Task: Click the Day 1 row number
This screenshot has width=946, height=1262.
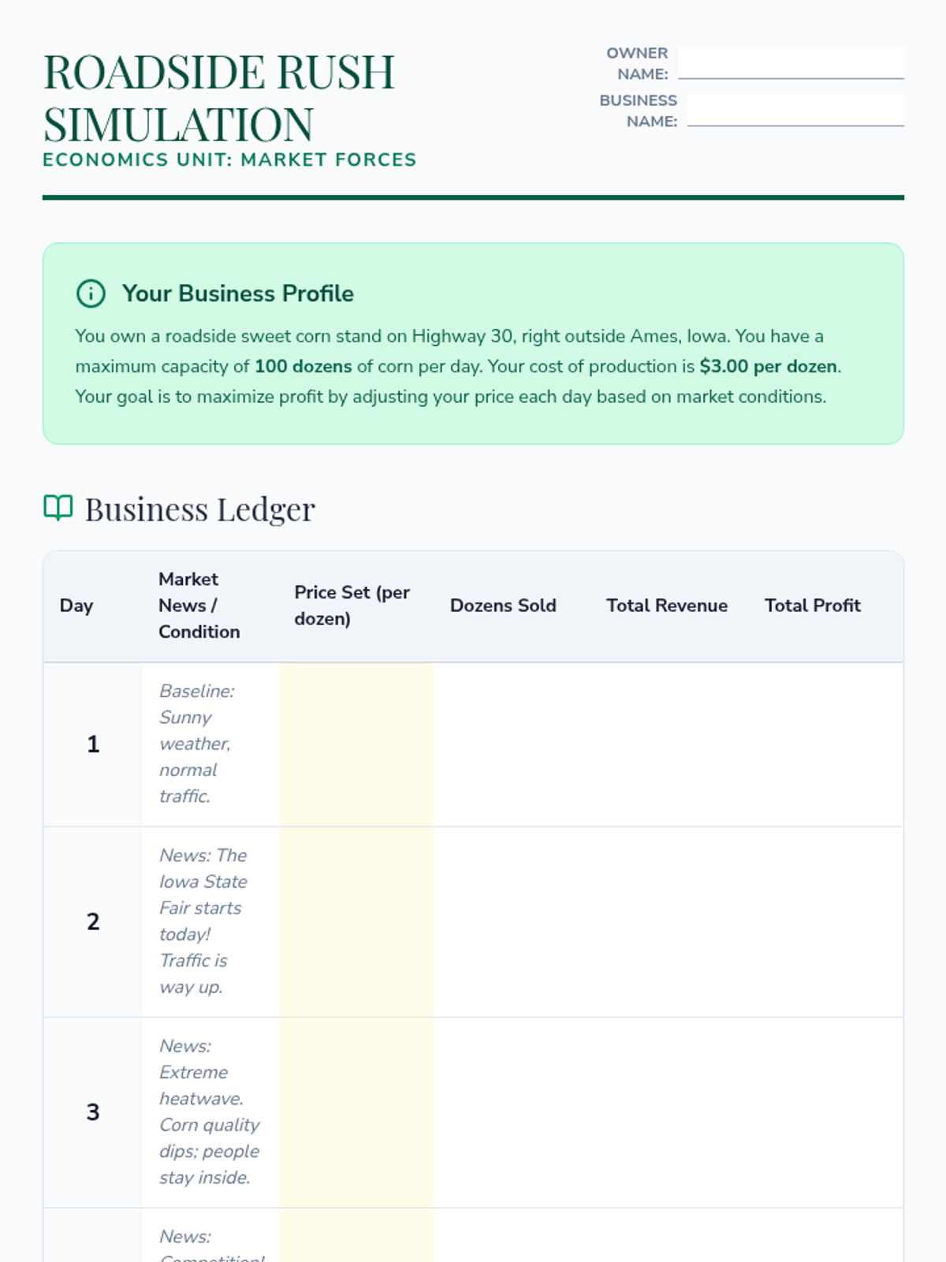Action: [x=93, y=745]
